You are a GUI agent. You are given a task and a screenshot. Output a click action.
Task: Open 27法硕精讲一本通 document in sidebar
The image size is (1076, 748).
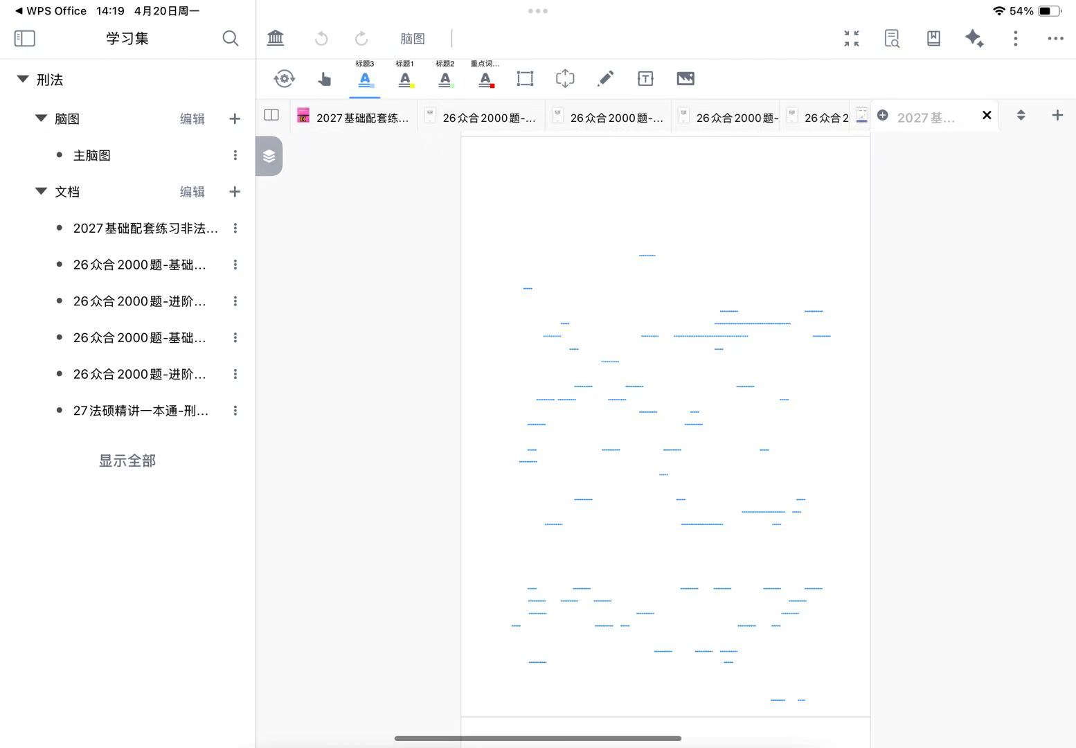[x=141, y=411]
